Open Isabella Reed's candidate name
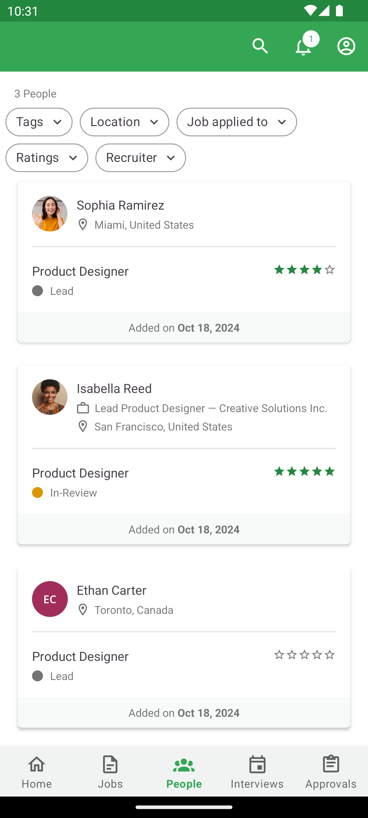The width and height of the screenshot is (368, 818). pos(114,389)
